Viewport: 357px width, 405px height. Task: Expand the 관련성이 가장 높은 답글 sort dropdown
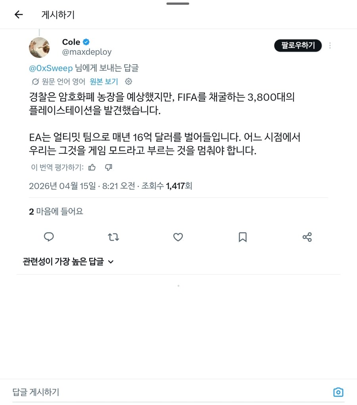point(68,262)
